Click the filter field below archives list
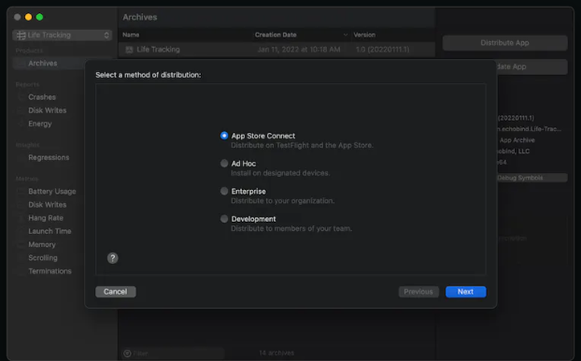Image resolution: width=581 pixels, height=361 pixels. tap(173, 354)
